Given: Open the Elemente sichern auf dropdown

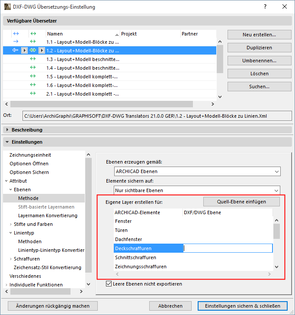Looking at the screenshot, I should coord(197,190).
